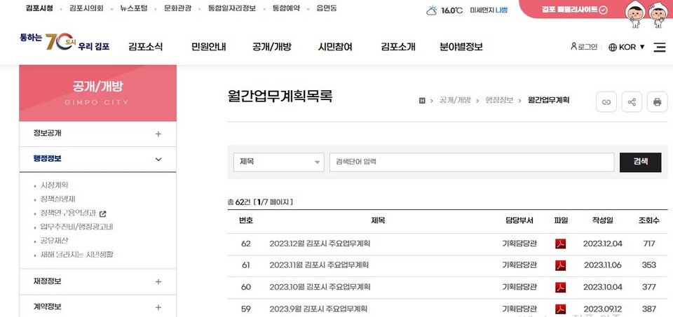Image resolution: width=673 pixels, height=317 pixels.
Task: Click the 조회수 column header
Action: point(648,220)
